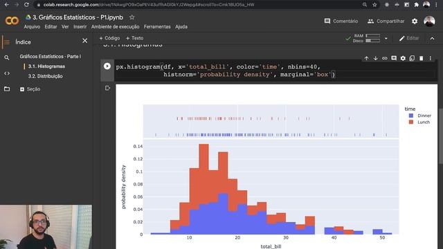Open the browser extensions puzzle icon
This screenshot has height=249, width=443.
coord(416,5)
